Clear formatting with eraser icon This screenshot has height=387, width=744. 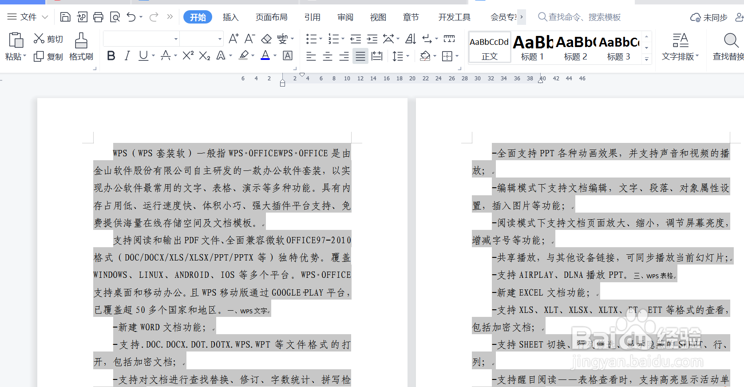[x=266, y=39]
